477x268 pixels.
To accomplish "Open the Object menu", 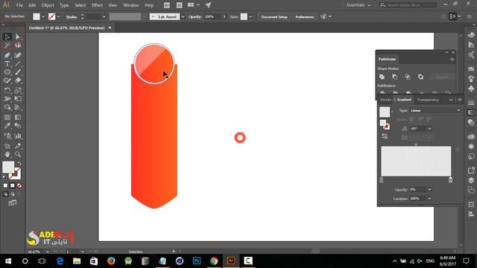I will pos(48,5).
